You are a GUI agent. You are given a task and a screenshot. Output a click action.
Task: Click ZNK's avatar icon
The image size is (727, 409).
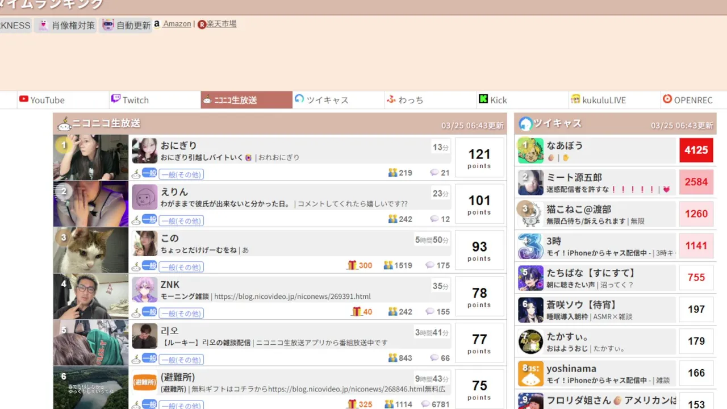click(x=144, y=290)
